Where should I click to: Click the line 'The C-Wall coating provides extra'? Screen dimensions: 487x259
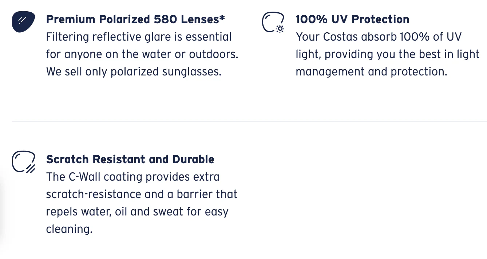133,177
